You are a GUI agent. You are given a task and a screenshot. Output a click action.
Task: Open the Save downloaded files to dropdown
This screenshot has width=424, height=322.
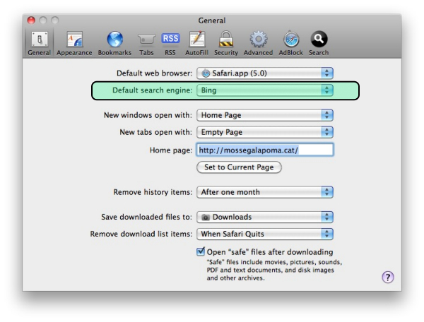click(265, 217)
